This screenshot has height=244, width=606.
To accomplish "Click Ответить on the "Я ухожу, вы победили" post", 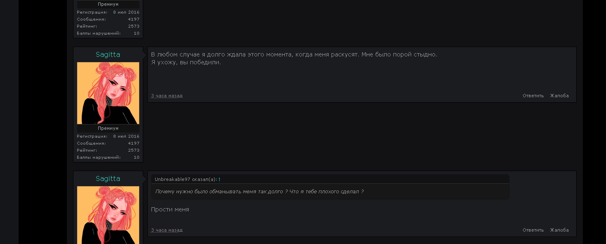I will pos(533,96).
